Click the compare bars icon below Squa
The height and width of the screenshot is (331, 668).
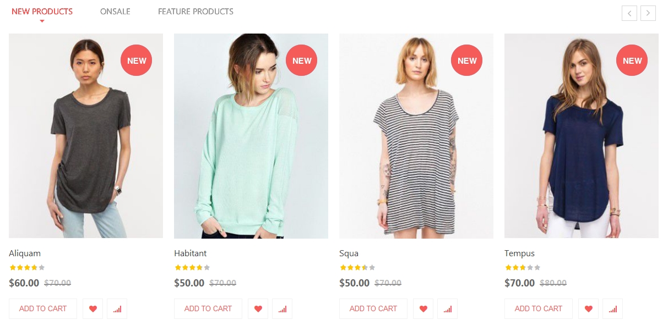coord(448,308)
